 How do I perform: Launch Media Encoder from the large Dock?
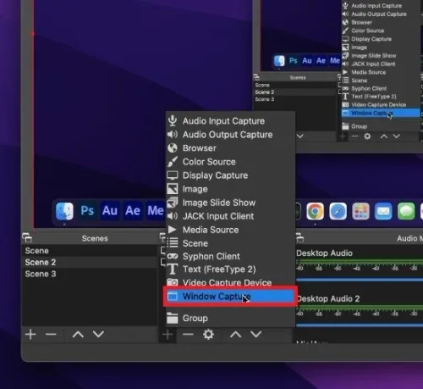pos(156,211)
